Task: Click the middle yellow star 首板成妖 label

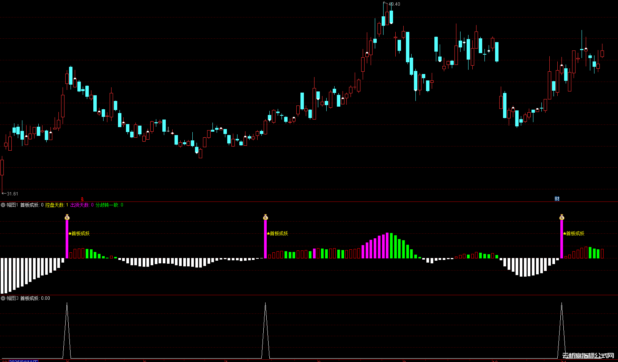Action: [278, 233]
